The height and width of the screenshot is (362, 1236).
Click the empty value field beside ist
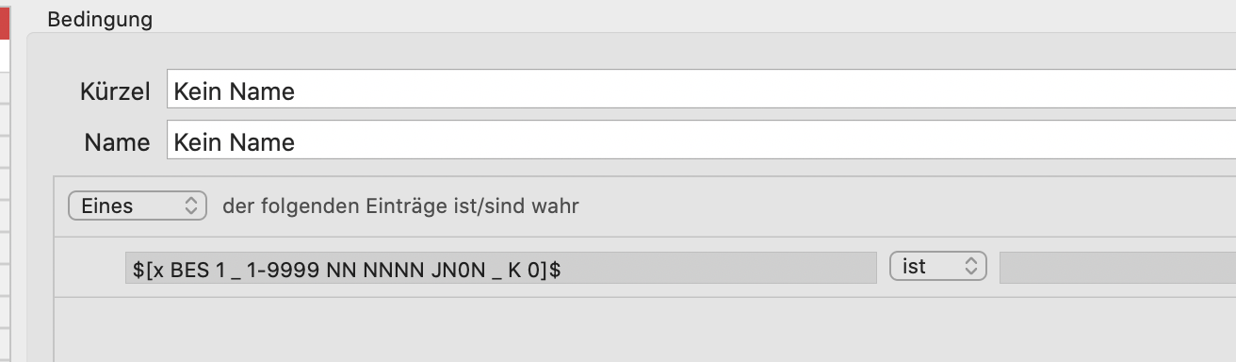click(x=1117, y=268)
